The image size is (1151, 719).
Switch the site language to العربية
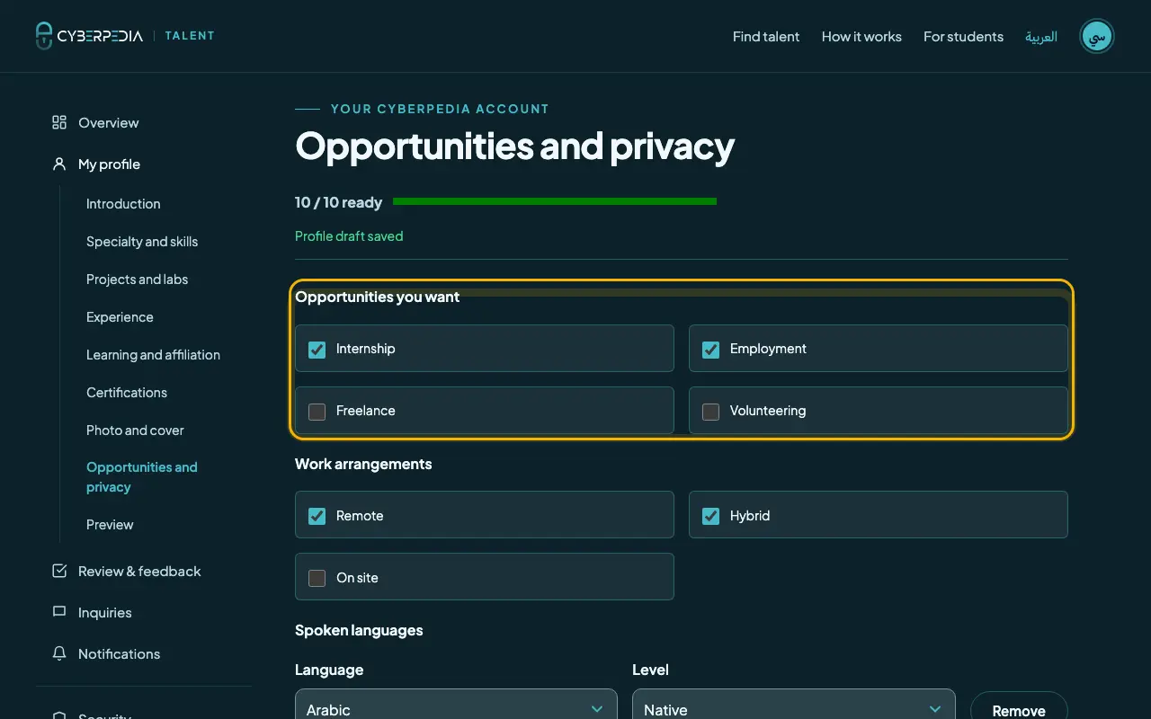coord(1041,37)
